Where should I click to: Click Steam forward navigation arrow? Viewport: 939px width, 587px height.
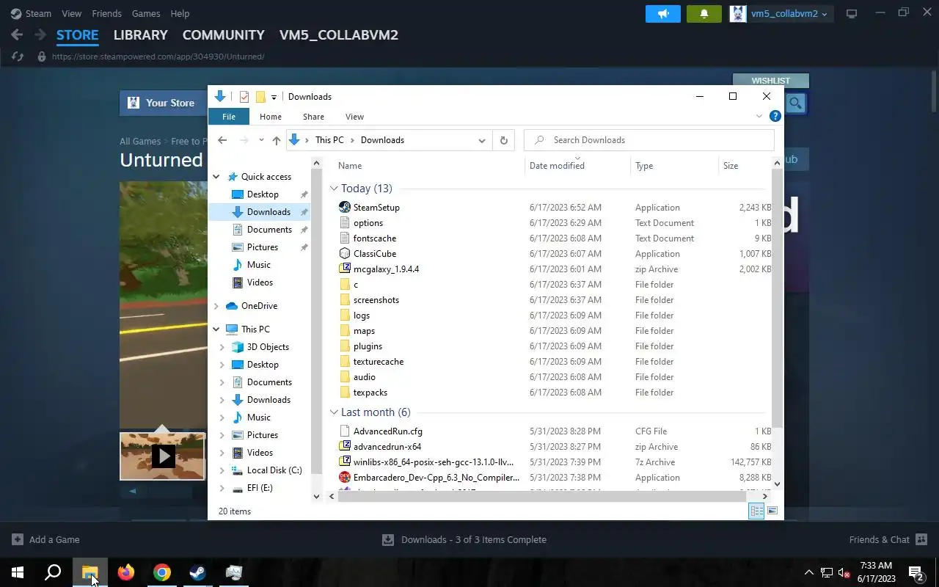40,34
